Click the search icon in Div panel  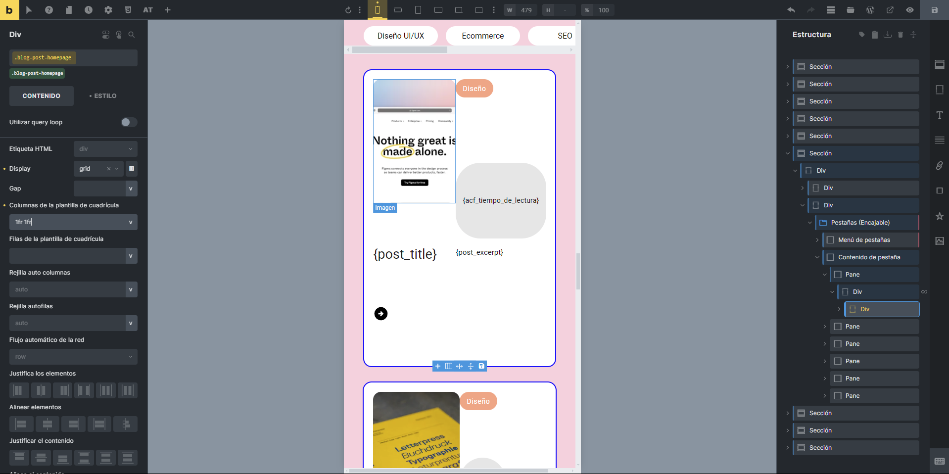132,35
